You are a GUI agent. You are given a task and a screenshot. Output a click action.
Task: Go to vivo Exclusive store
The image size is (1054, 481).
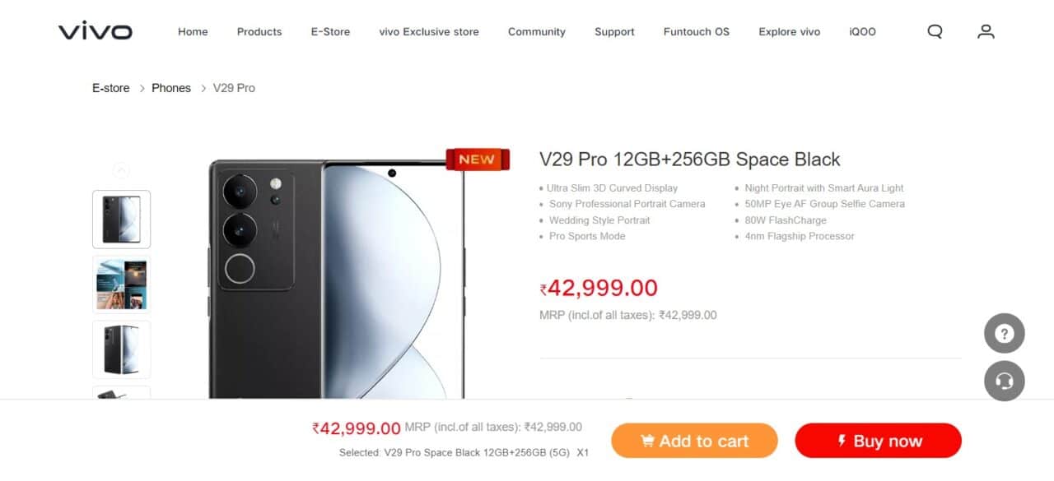tap(429, 32)
